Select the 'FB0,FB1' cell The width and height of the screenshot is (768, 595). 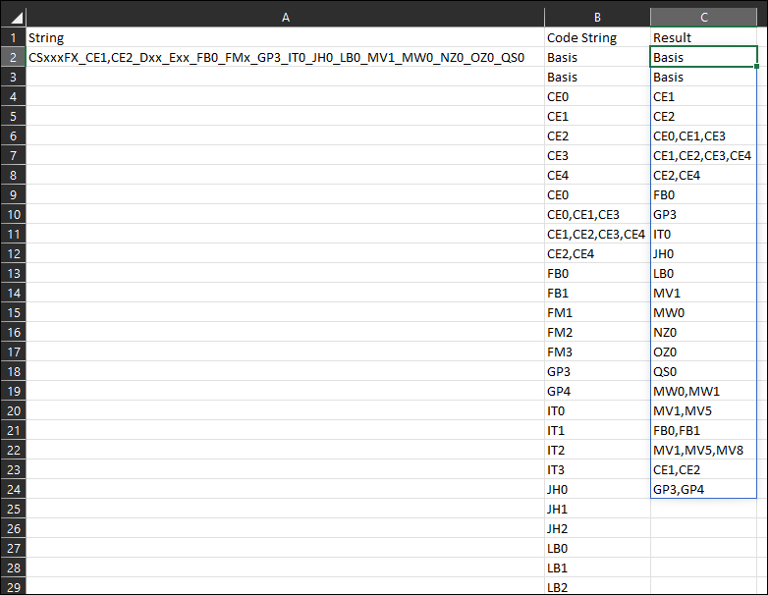click(x=703, y=430)
